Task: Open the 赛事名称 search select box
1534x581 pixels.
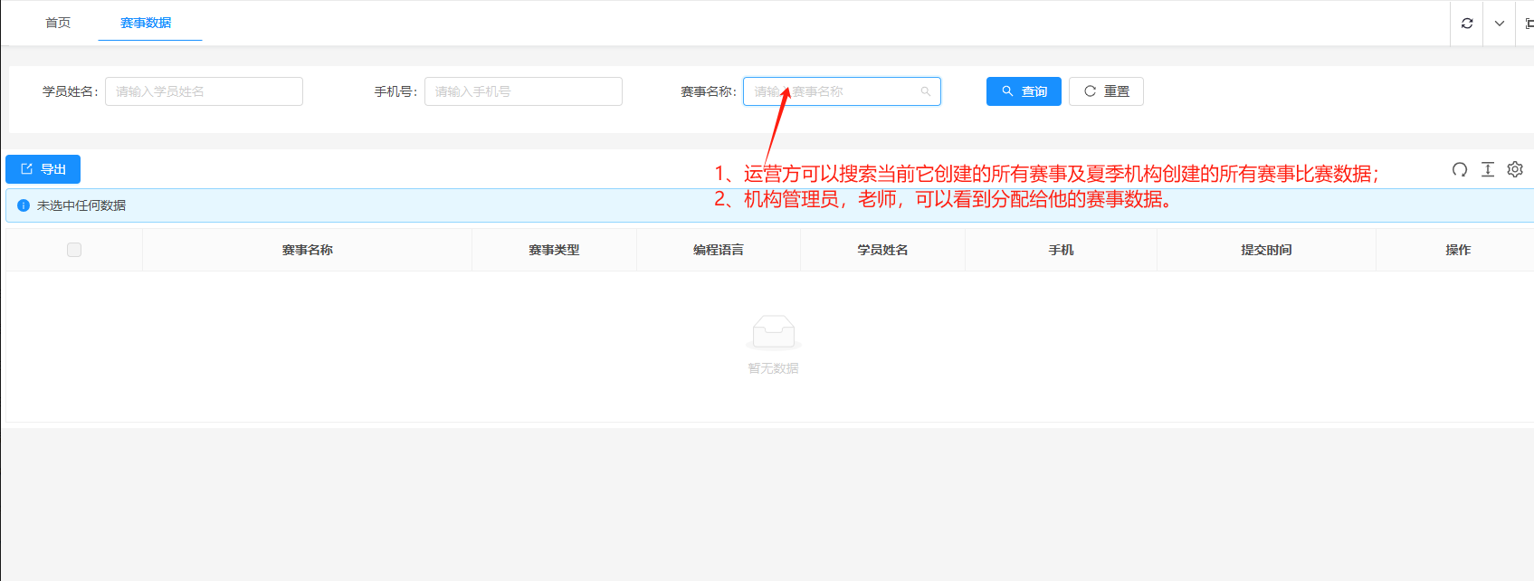Action: (x=833, y=91)
